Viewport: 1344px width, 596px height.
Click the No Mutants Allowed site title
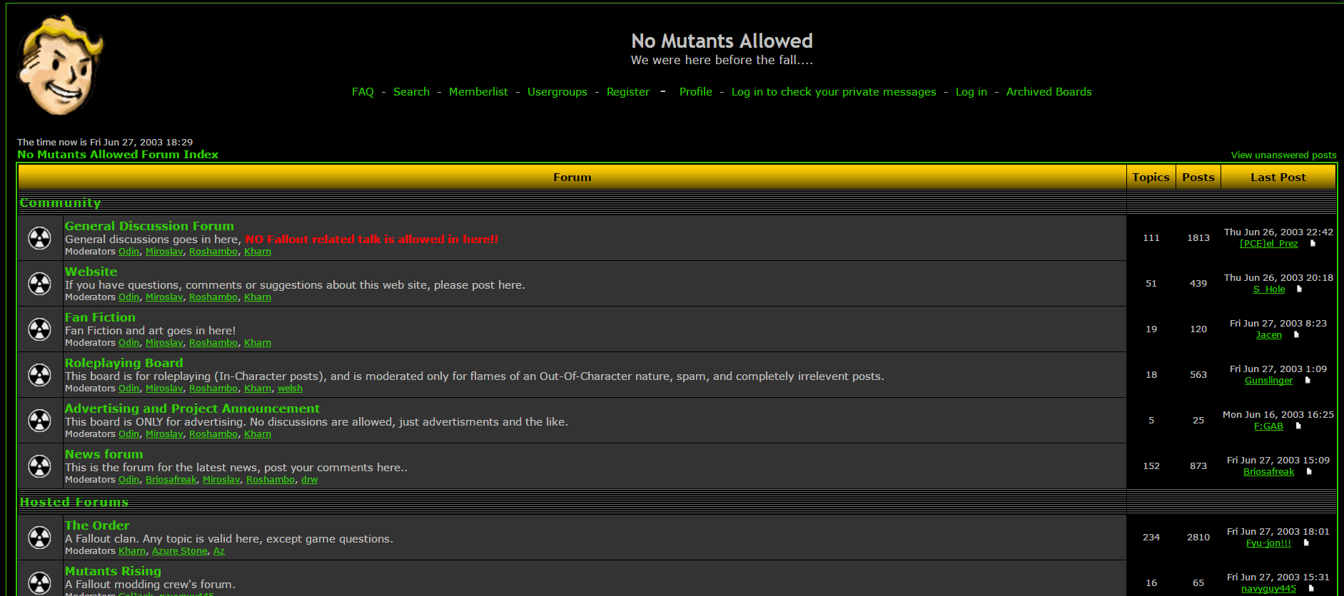[x=722, y=41]
